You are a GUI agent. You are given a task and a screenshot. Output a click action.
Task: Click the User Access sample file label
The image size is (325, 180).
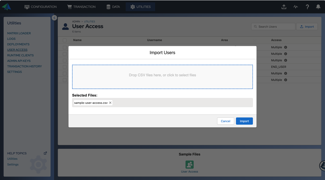[189, 171]
